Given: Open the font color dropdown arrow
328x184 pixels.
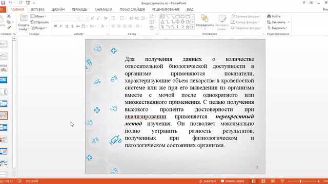Looking at the screenshot, I should pyautogui.click(x=107, y=26).
